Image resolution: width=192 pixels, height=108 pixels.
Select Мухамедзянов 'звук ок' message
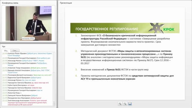click(x=22, y=90)
